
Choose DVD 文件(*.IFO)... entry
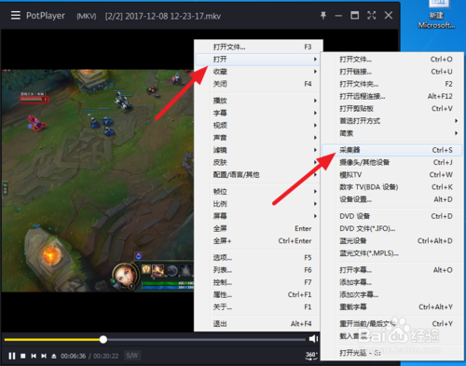[392, 228]
